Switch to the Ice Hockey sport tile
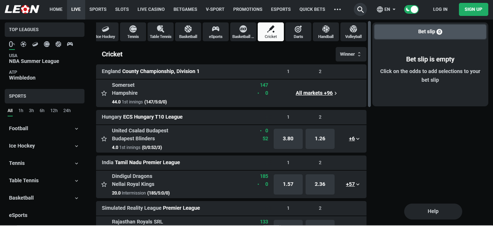 [107, 32]
